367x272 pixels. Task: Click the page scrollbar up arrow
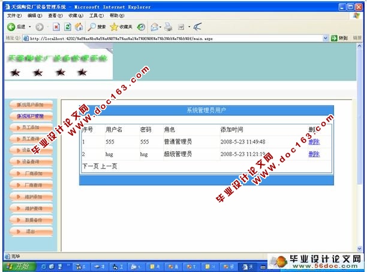[359, 46]
